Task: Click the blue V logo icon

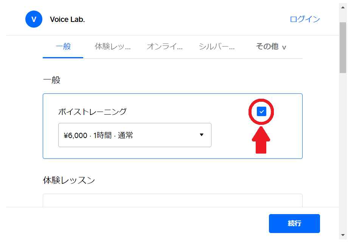Action: coord(34,19)
